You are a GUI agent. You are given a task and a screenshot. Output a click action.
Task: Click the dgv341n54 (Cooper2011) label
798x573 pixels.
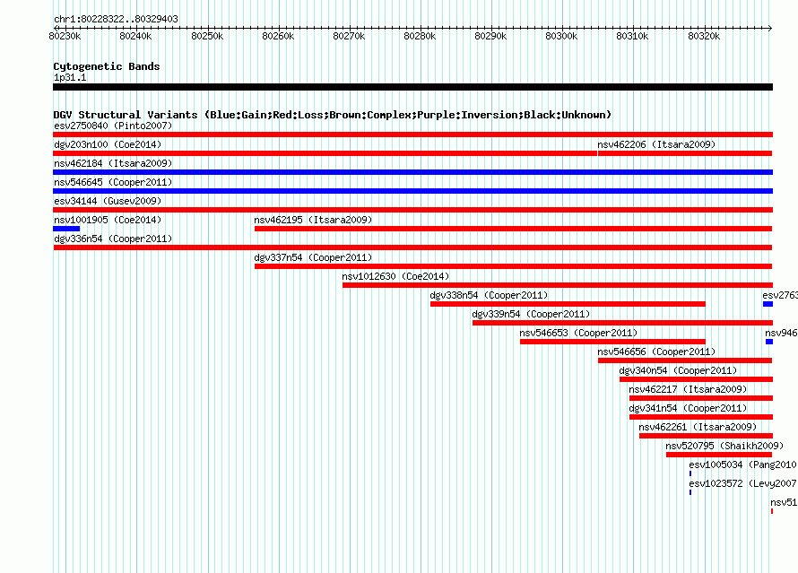tap(688, 408)
